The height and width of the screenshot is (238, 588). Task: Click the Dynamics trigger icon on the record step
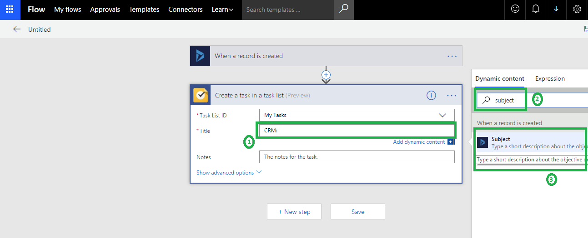200,56
